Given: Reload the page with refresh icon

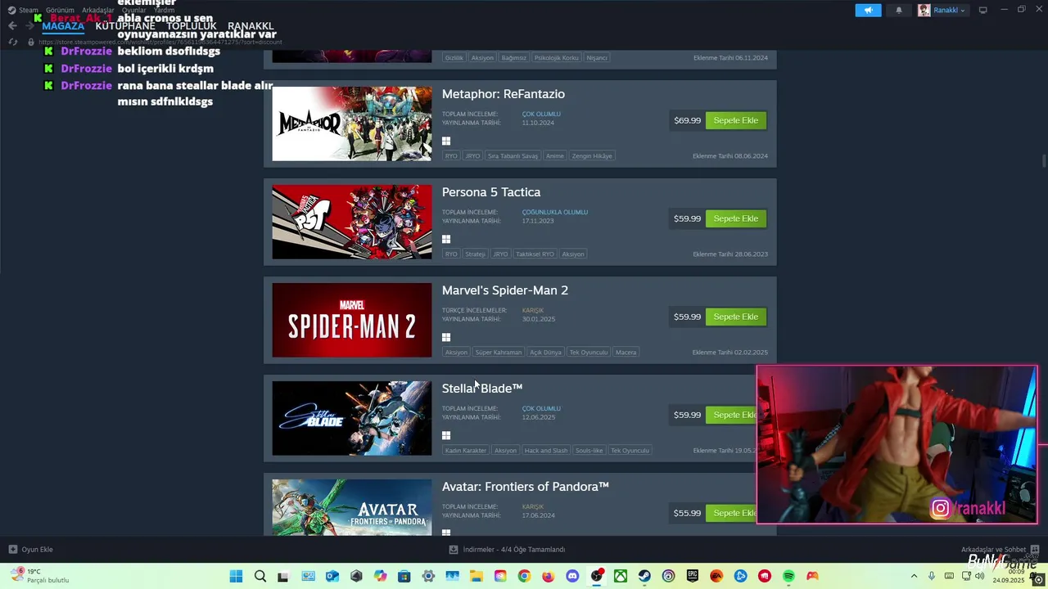Looking at the screenshot, I should (x=13, y=42).
